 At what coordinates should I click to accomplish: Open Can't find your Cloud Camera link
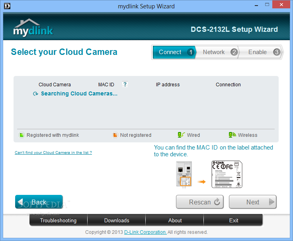pyautogui.click(x=53, y=153)
